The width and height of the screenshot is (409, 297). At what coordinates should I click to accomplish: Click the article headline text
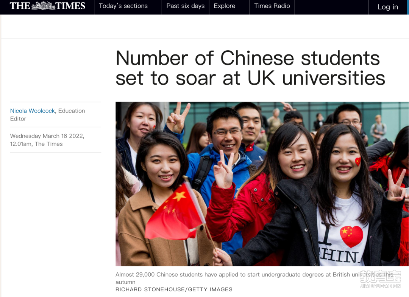250,68
